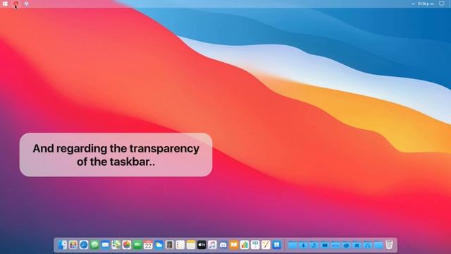Open the folder with book symbol in dock
This screenshot has width=451, height=254.
325,246
